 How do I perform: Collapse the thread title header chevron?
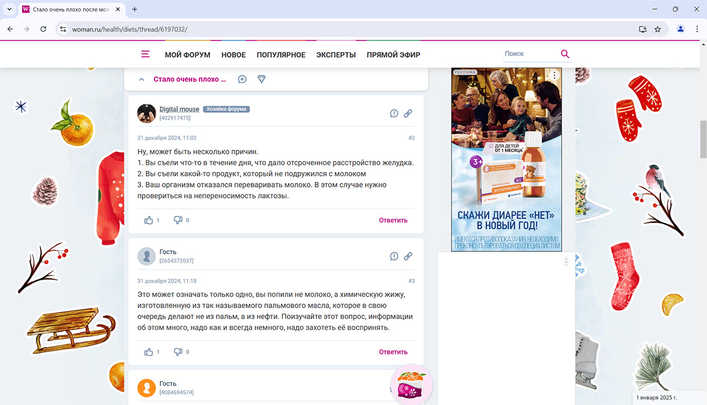pyautogui.click(x=142, y=80)
